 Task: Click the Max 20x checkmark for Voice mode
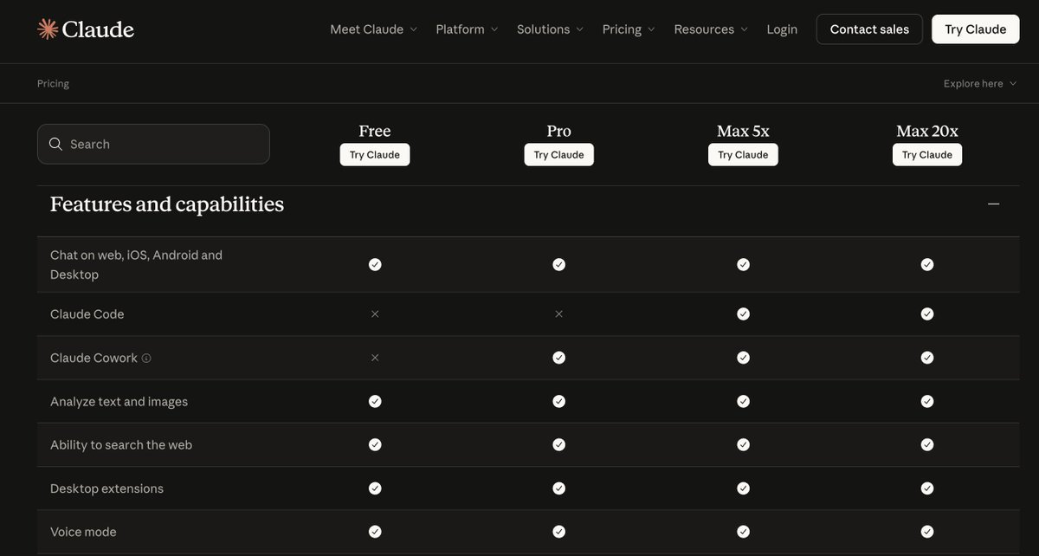pos(927,532)
